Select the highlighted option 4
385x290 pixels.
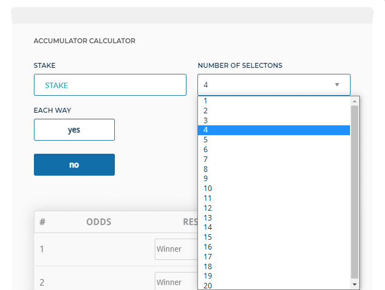(274, 130)
